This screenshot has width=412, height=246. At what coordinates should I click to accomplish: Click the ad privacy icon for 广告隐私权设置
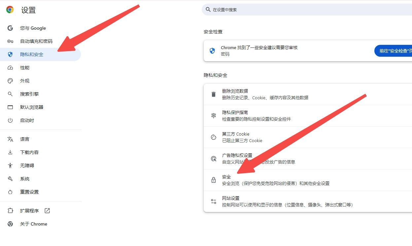[x=214, y=159]
